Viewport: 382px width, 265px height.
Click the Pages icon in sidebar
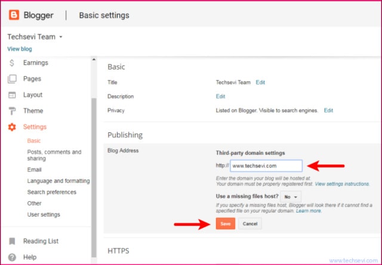[12, 79]
